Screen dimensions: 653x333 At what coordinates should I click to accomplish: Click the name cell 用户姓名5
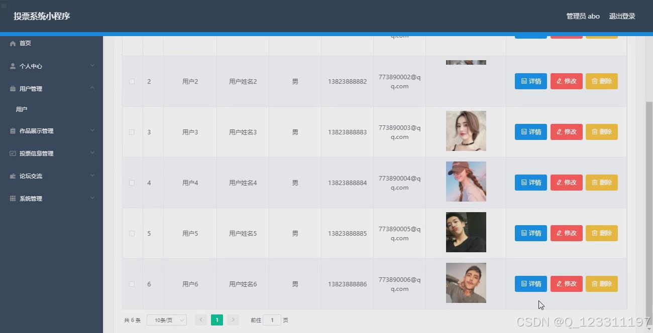coord(243,233)
